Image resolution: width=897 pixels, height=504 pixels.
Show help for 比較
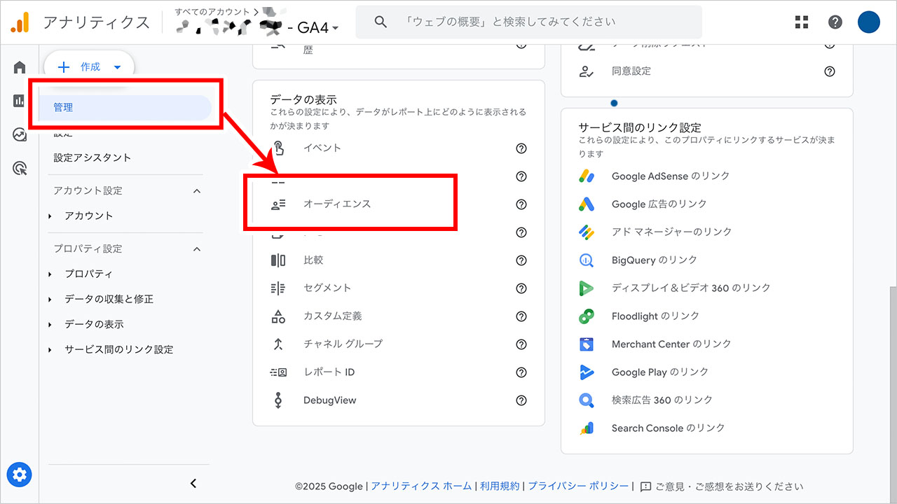[x=521, y=260]
